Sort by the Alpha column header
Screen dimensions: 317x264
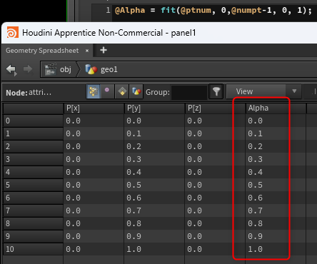pos(276,108)
